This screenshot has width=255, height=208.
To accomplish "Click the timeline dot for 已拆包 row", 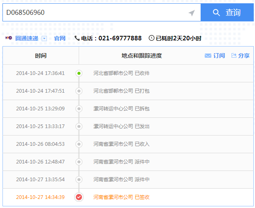I will (79, 109).
